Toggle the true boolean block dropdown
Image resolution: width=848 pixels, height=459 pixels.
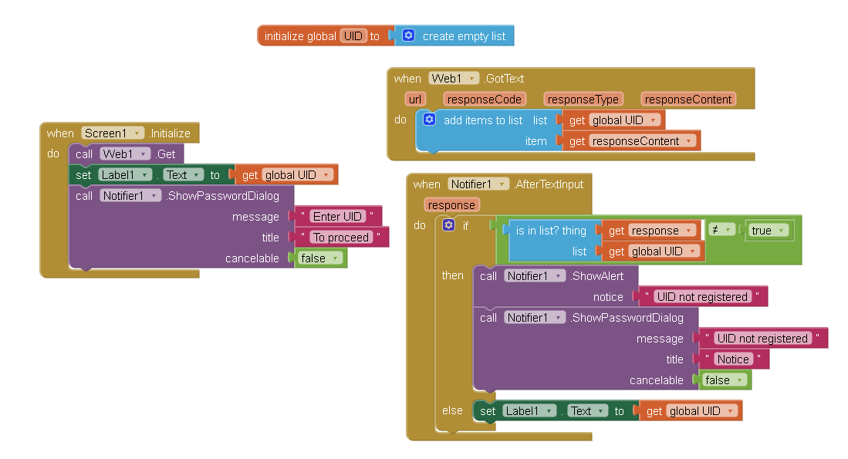point(781,231)
